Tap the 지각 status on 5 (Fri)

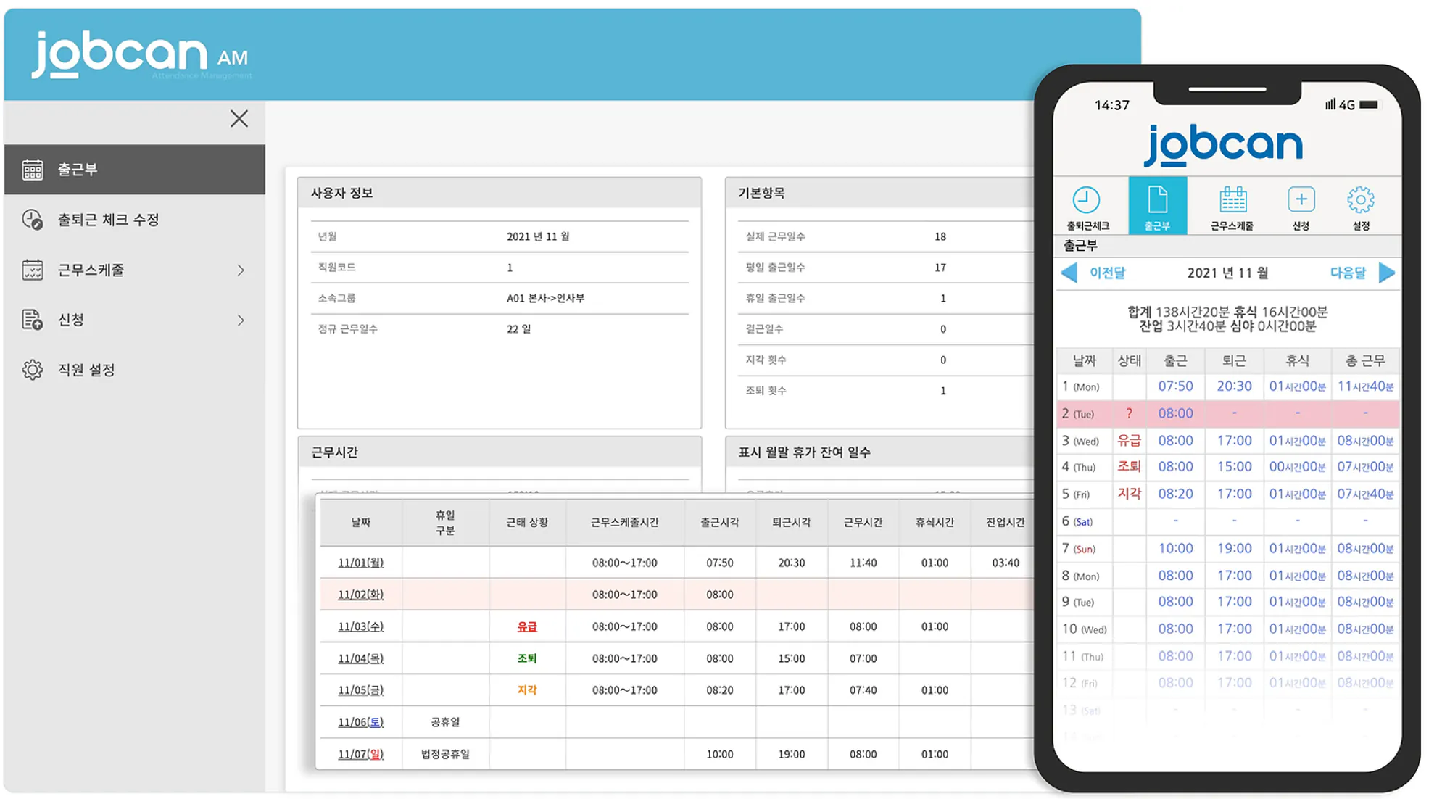click(x=1129, y=494)
